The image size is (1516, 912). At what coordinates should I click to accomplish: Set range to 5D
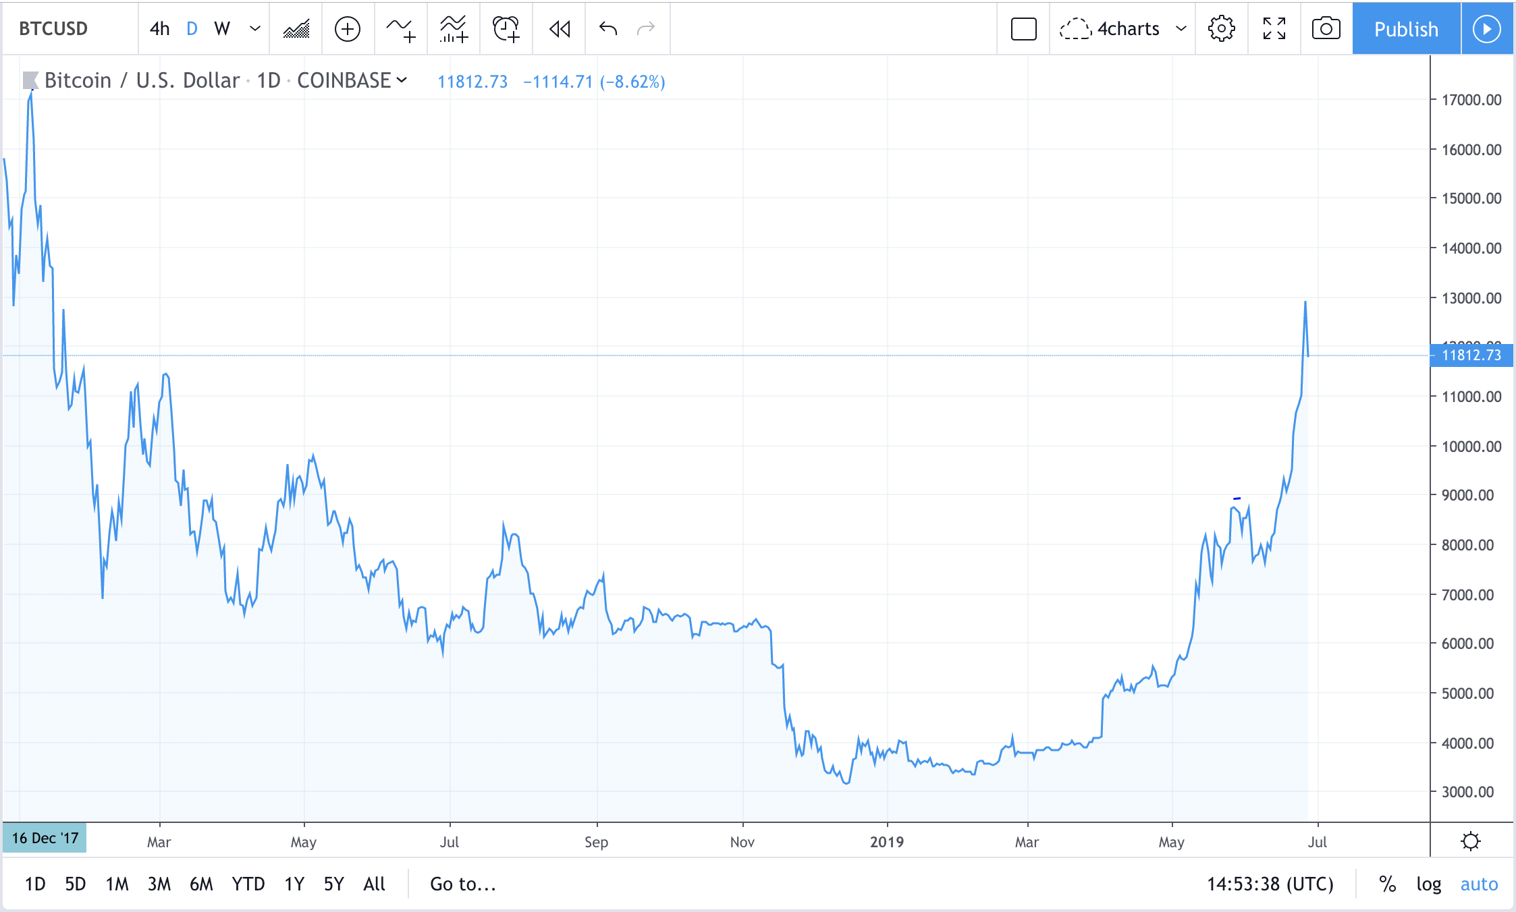pyautogui.click(x=75, y=884)
